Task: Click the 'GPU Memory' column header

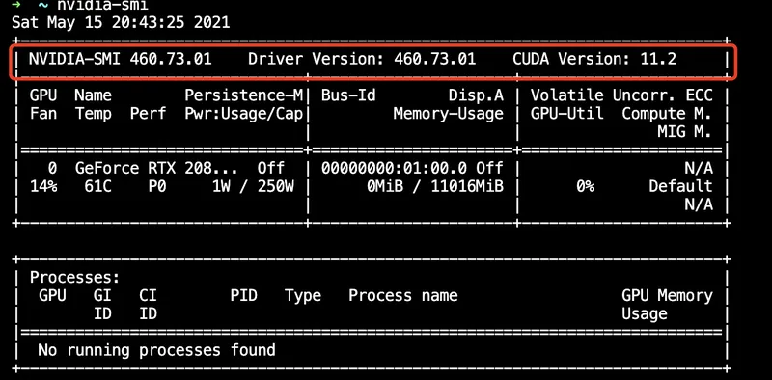Action: (x=667, y=296)
